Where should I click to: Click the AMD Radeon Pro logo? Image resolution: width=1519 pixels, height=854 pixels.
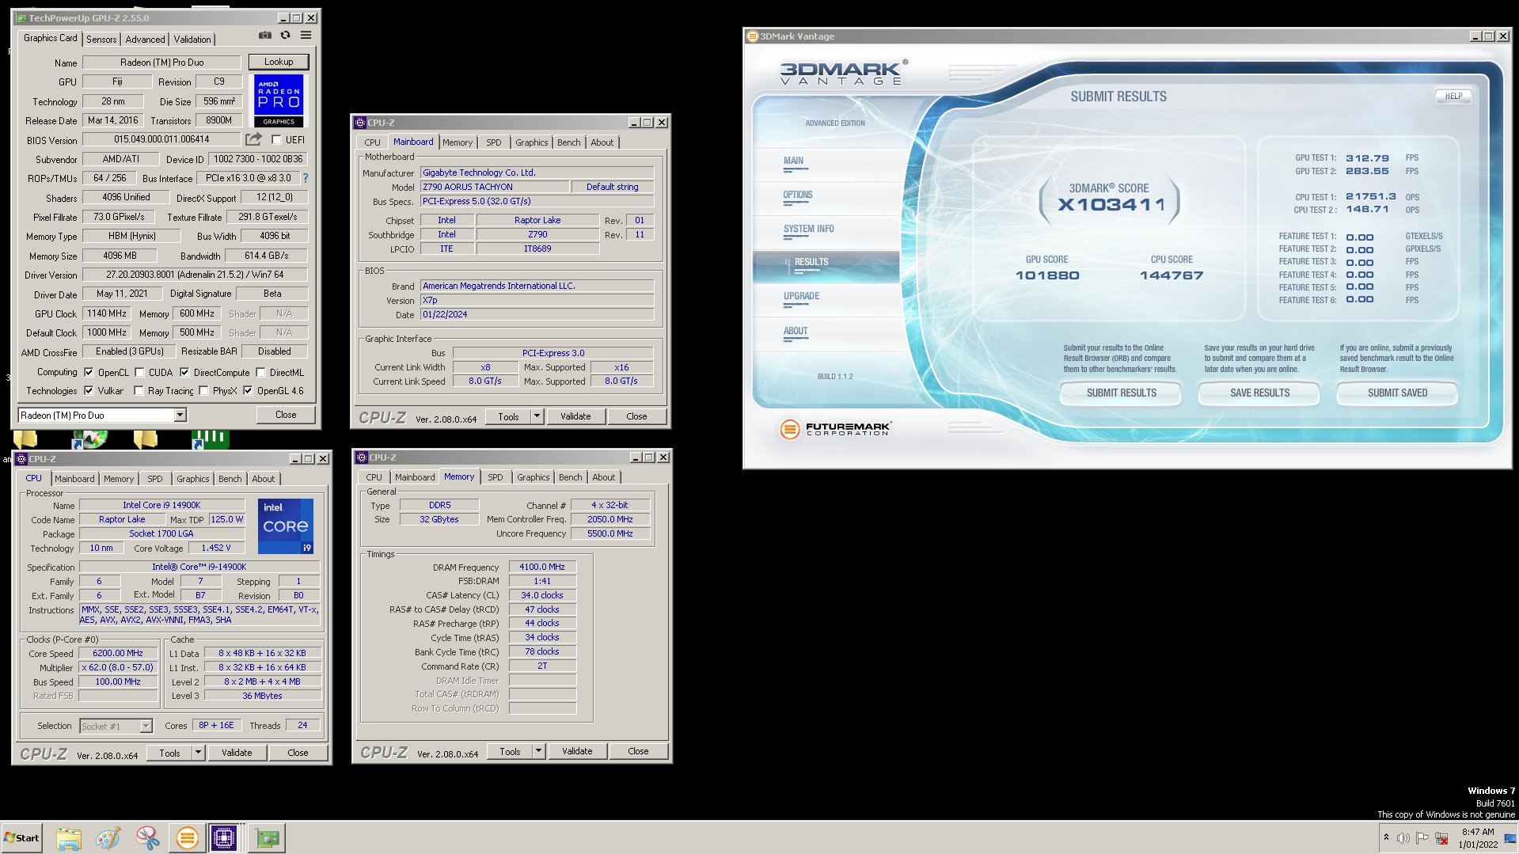tap(279, 100)
